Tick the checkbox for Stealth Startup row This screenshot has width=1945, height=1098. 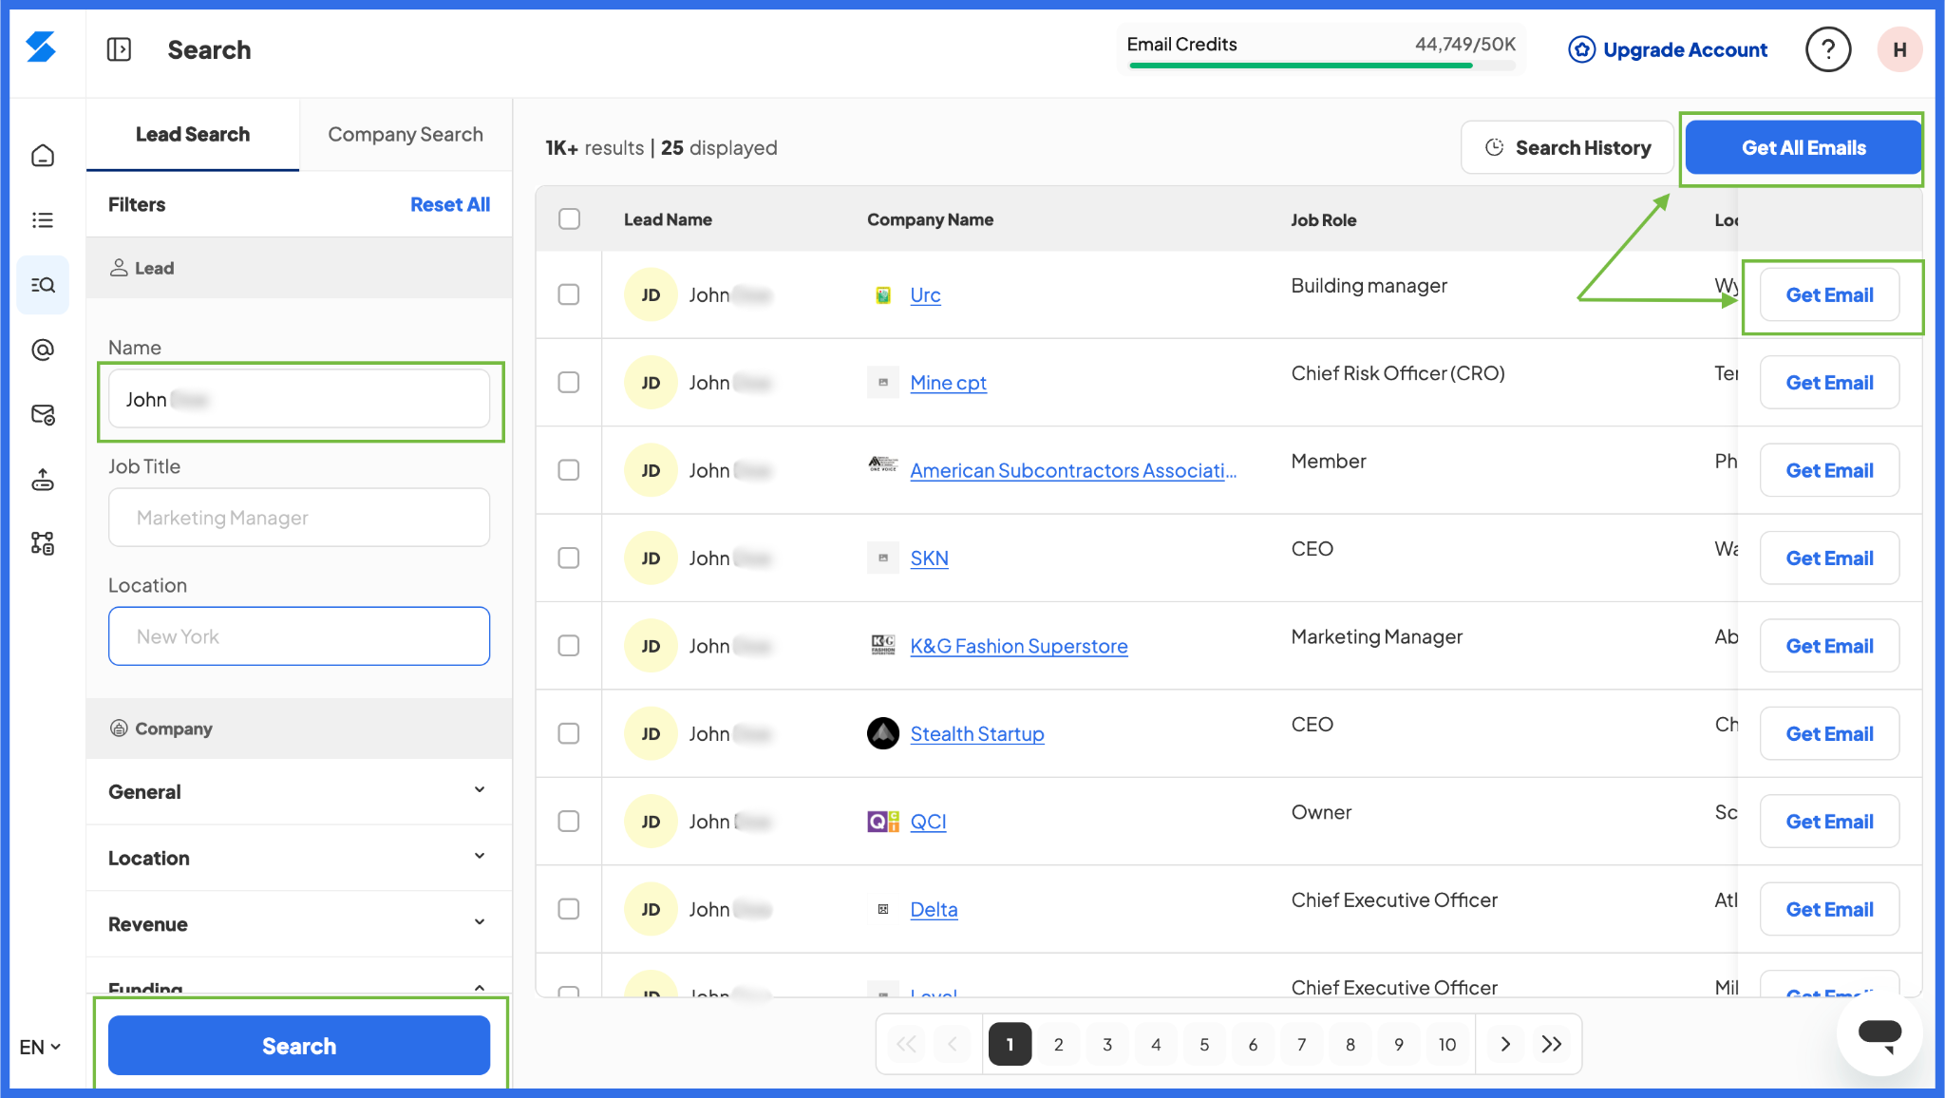tap(569, 733)
